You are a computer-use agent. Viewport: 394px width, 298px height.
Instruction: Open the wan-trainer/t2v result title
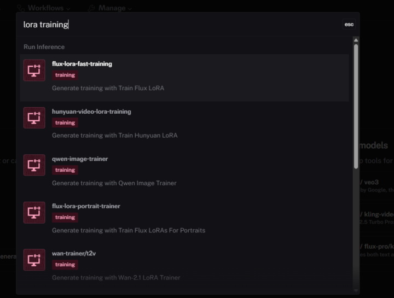tap(74, 254)
